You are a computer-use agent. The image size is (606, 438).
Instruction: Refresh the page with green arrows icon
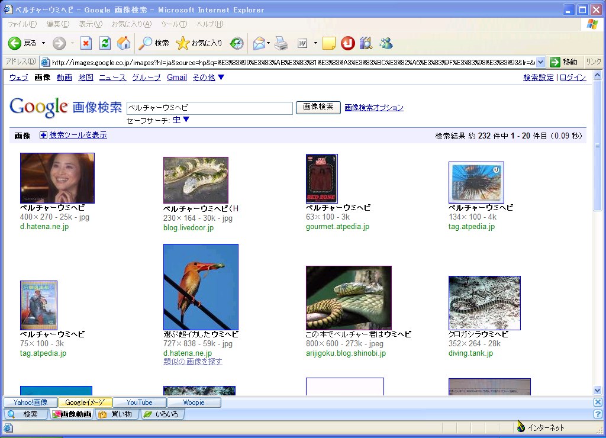(x=105, y=43)
